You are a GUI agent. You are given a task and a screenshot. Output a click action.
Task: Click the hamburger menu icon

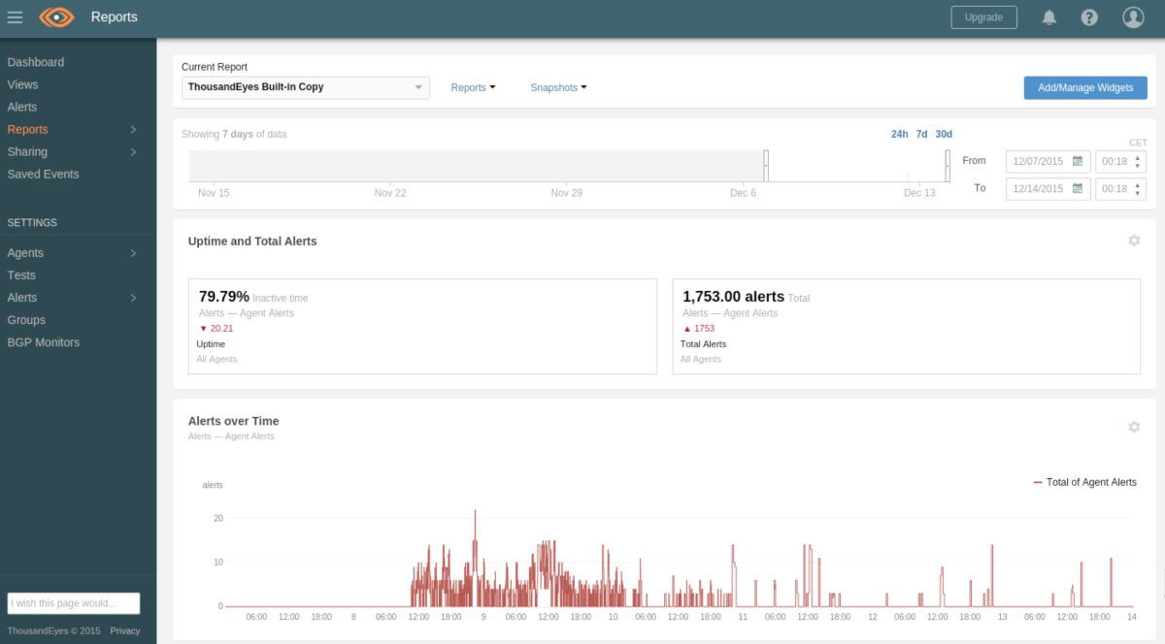[14, 16]
